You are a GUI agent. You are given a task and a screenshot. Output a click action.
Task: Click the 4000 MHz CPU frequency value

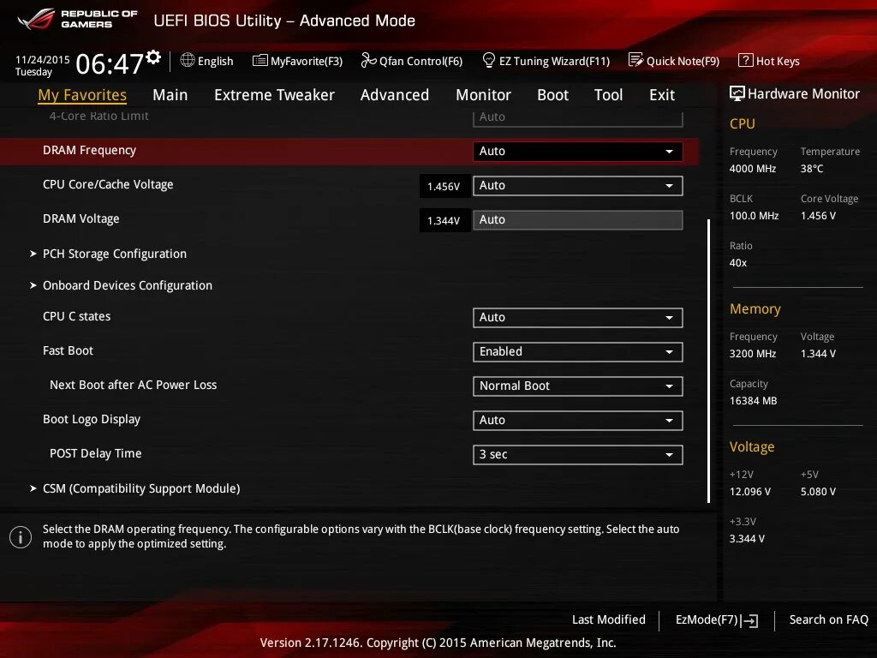(x=753, y=169)
